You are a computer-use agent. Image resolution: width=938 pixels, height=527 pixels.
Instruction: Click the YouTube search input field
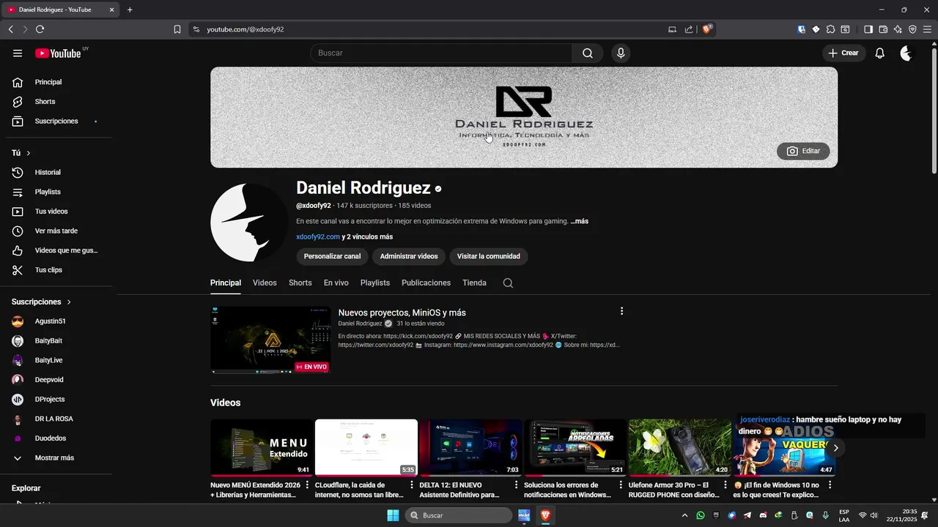tap(441, 53)
